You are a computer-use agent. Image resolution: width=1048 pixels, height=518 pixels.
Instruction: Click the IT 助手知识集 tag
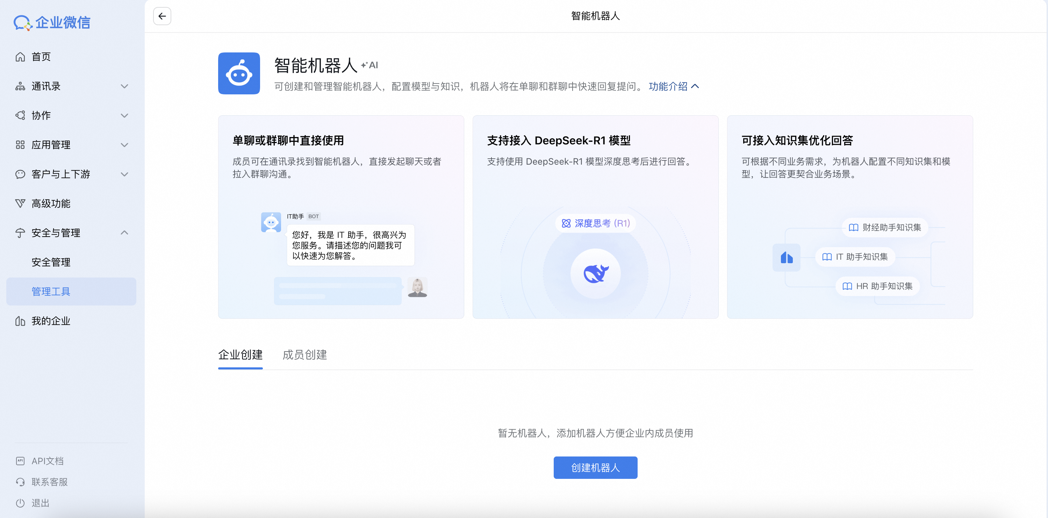855,257
